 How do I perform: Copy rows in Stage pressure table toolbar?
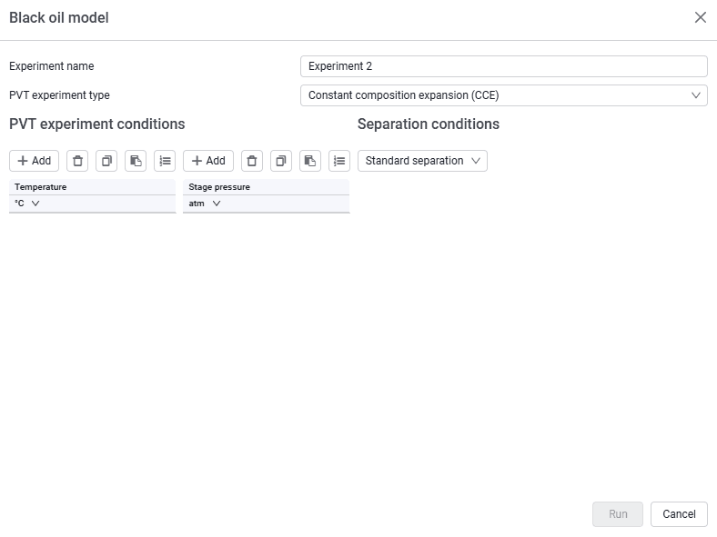coord(281,161)
